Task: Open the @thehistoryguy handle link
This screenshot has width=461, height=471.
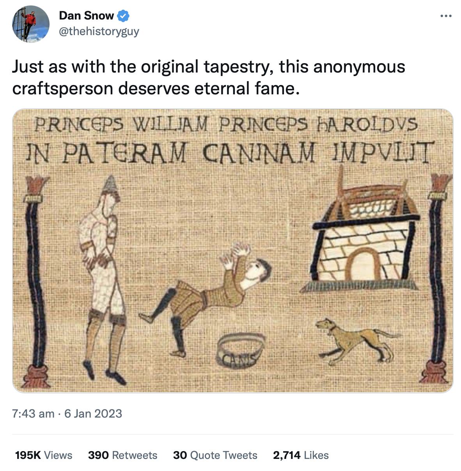Action: (99, 31)
